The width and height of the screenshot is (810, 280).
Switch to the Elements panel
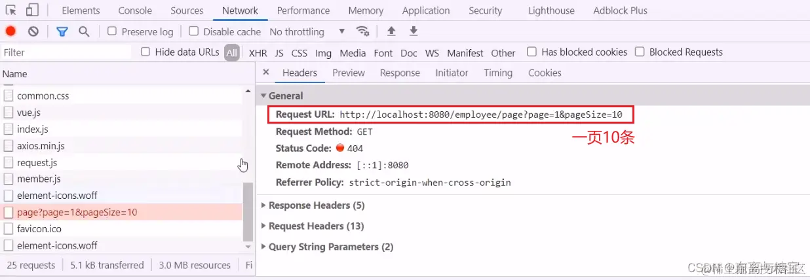tap(81, 10)
